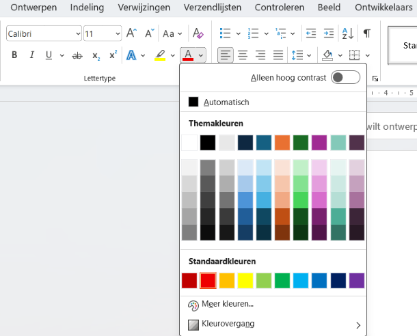Open the text highlight color dropdown arrow
This screenshot has width=417, height=336.
pos(172,56)
